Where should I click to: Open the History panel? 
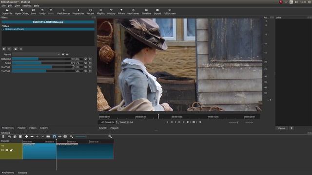(111, 12)
